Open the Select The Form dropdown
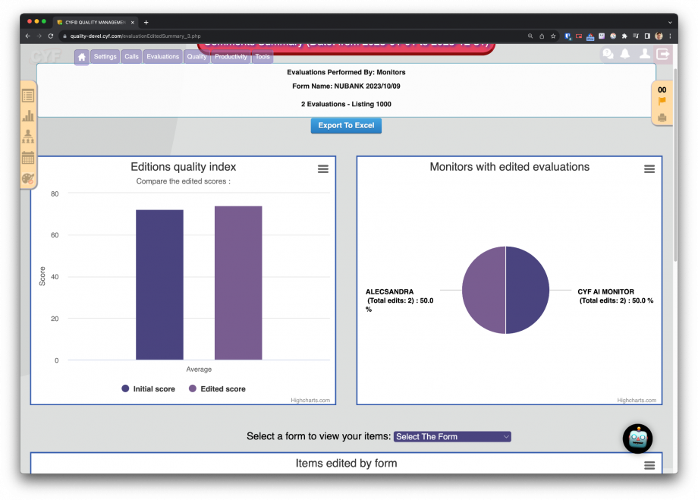Screen dimensions: 698x500 pyautogui.click(x=451, y=436)
